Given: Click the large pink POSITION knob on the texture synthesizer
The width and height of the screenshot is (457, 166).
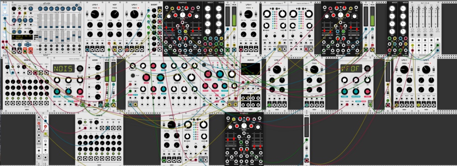Looking at the screenshot, I should [208, 74].
